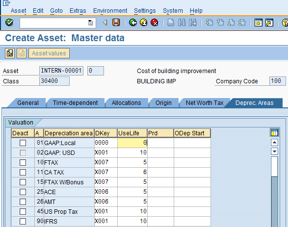Click the Asset values button
The height and width of the screenshot is (227, 288).
pos(49,53)
